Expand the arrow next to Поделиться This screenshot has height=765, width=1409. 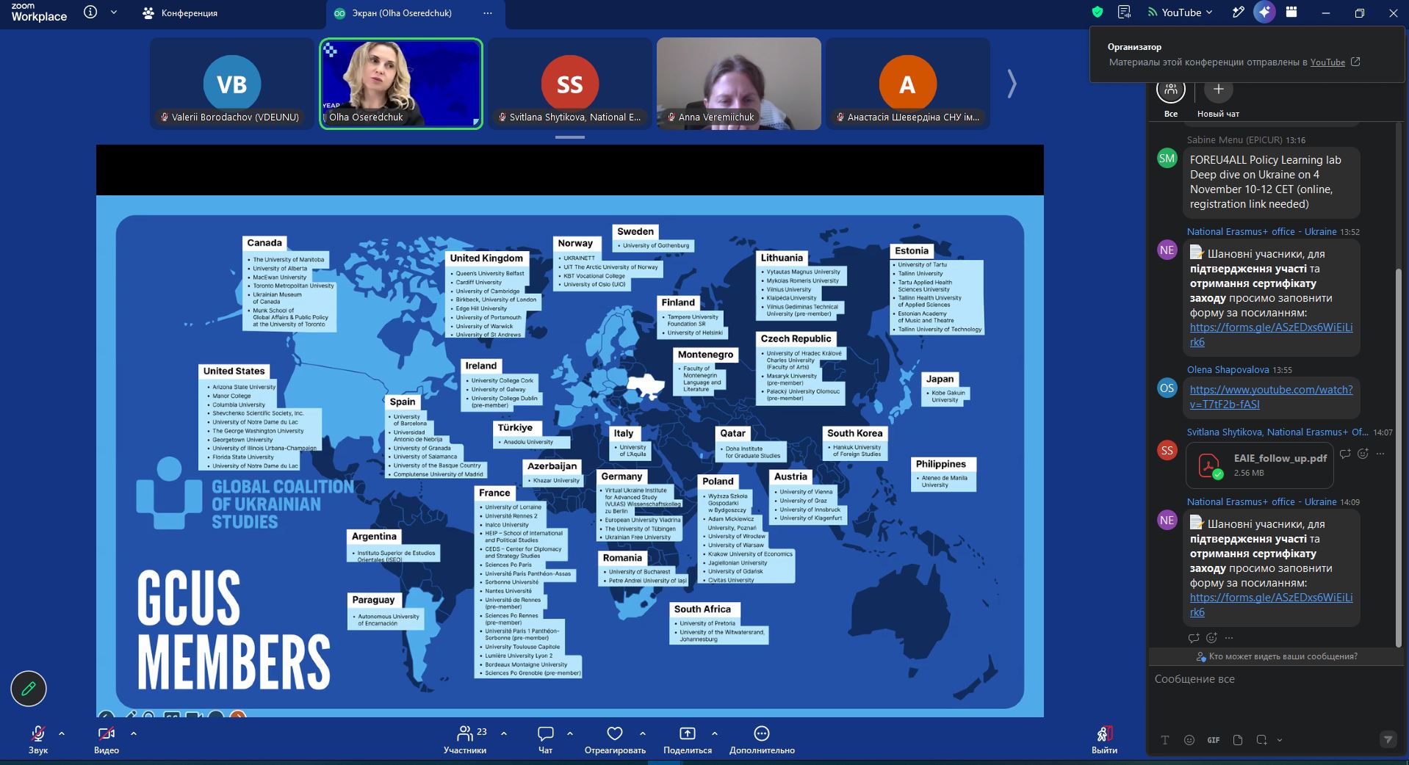715,733
